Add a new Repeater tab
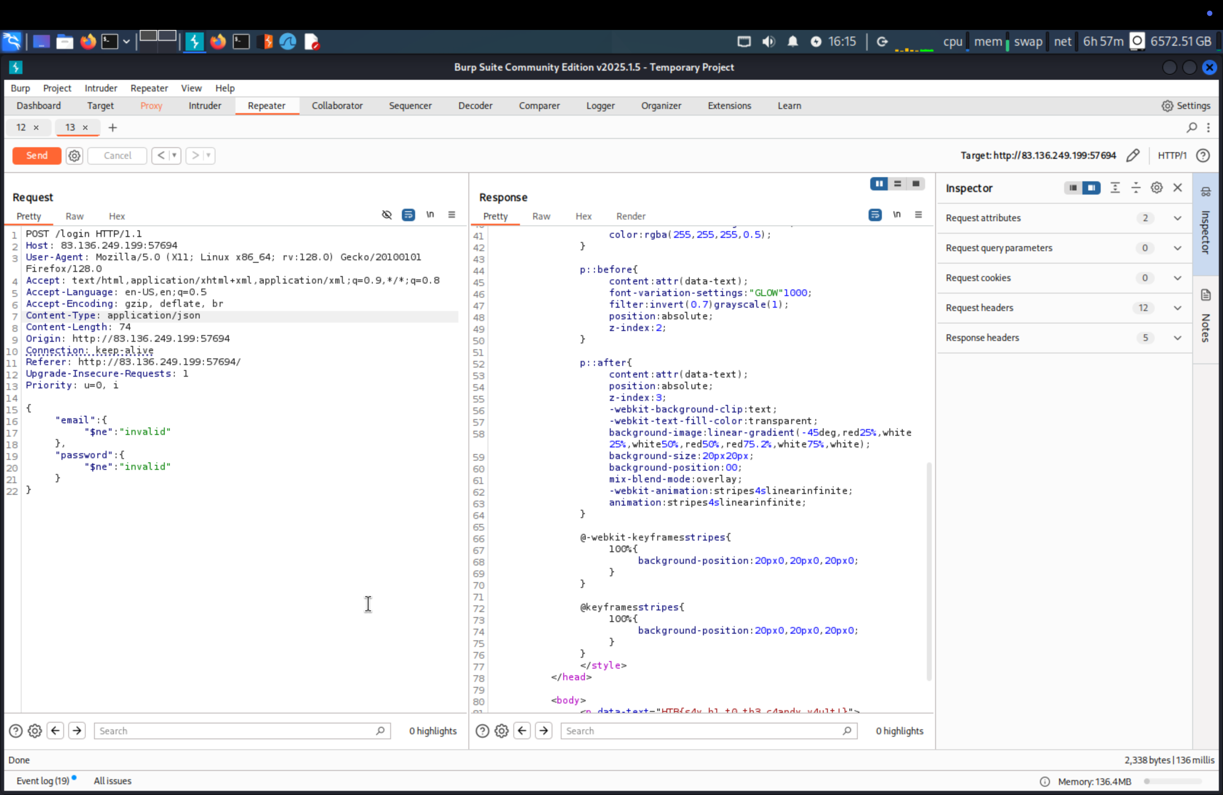This screenshot has width=1223, height=795. 113,127
